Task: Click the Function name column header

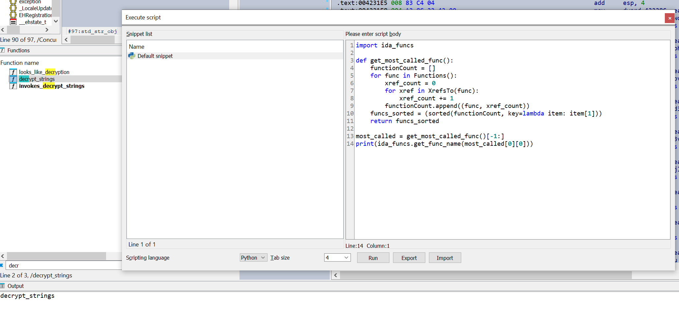Action: point(20,63)
